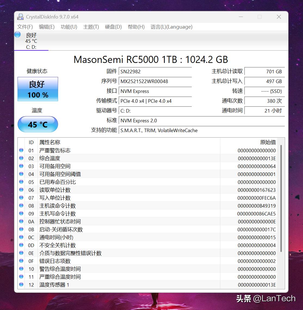This screenshot has height=310, width=303.
Task: Click the 属性名称 column header
Action: 129,142
